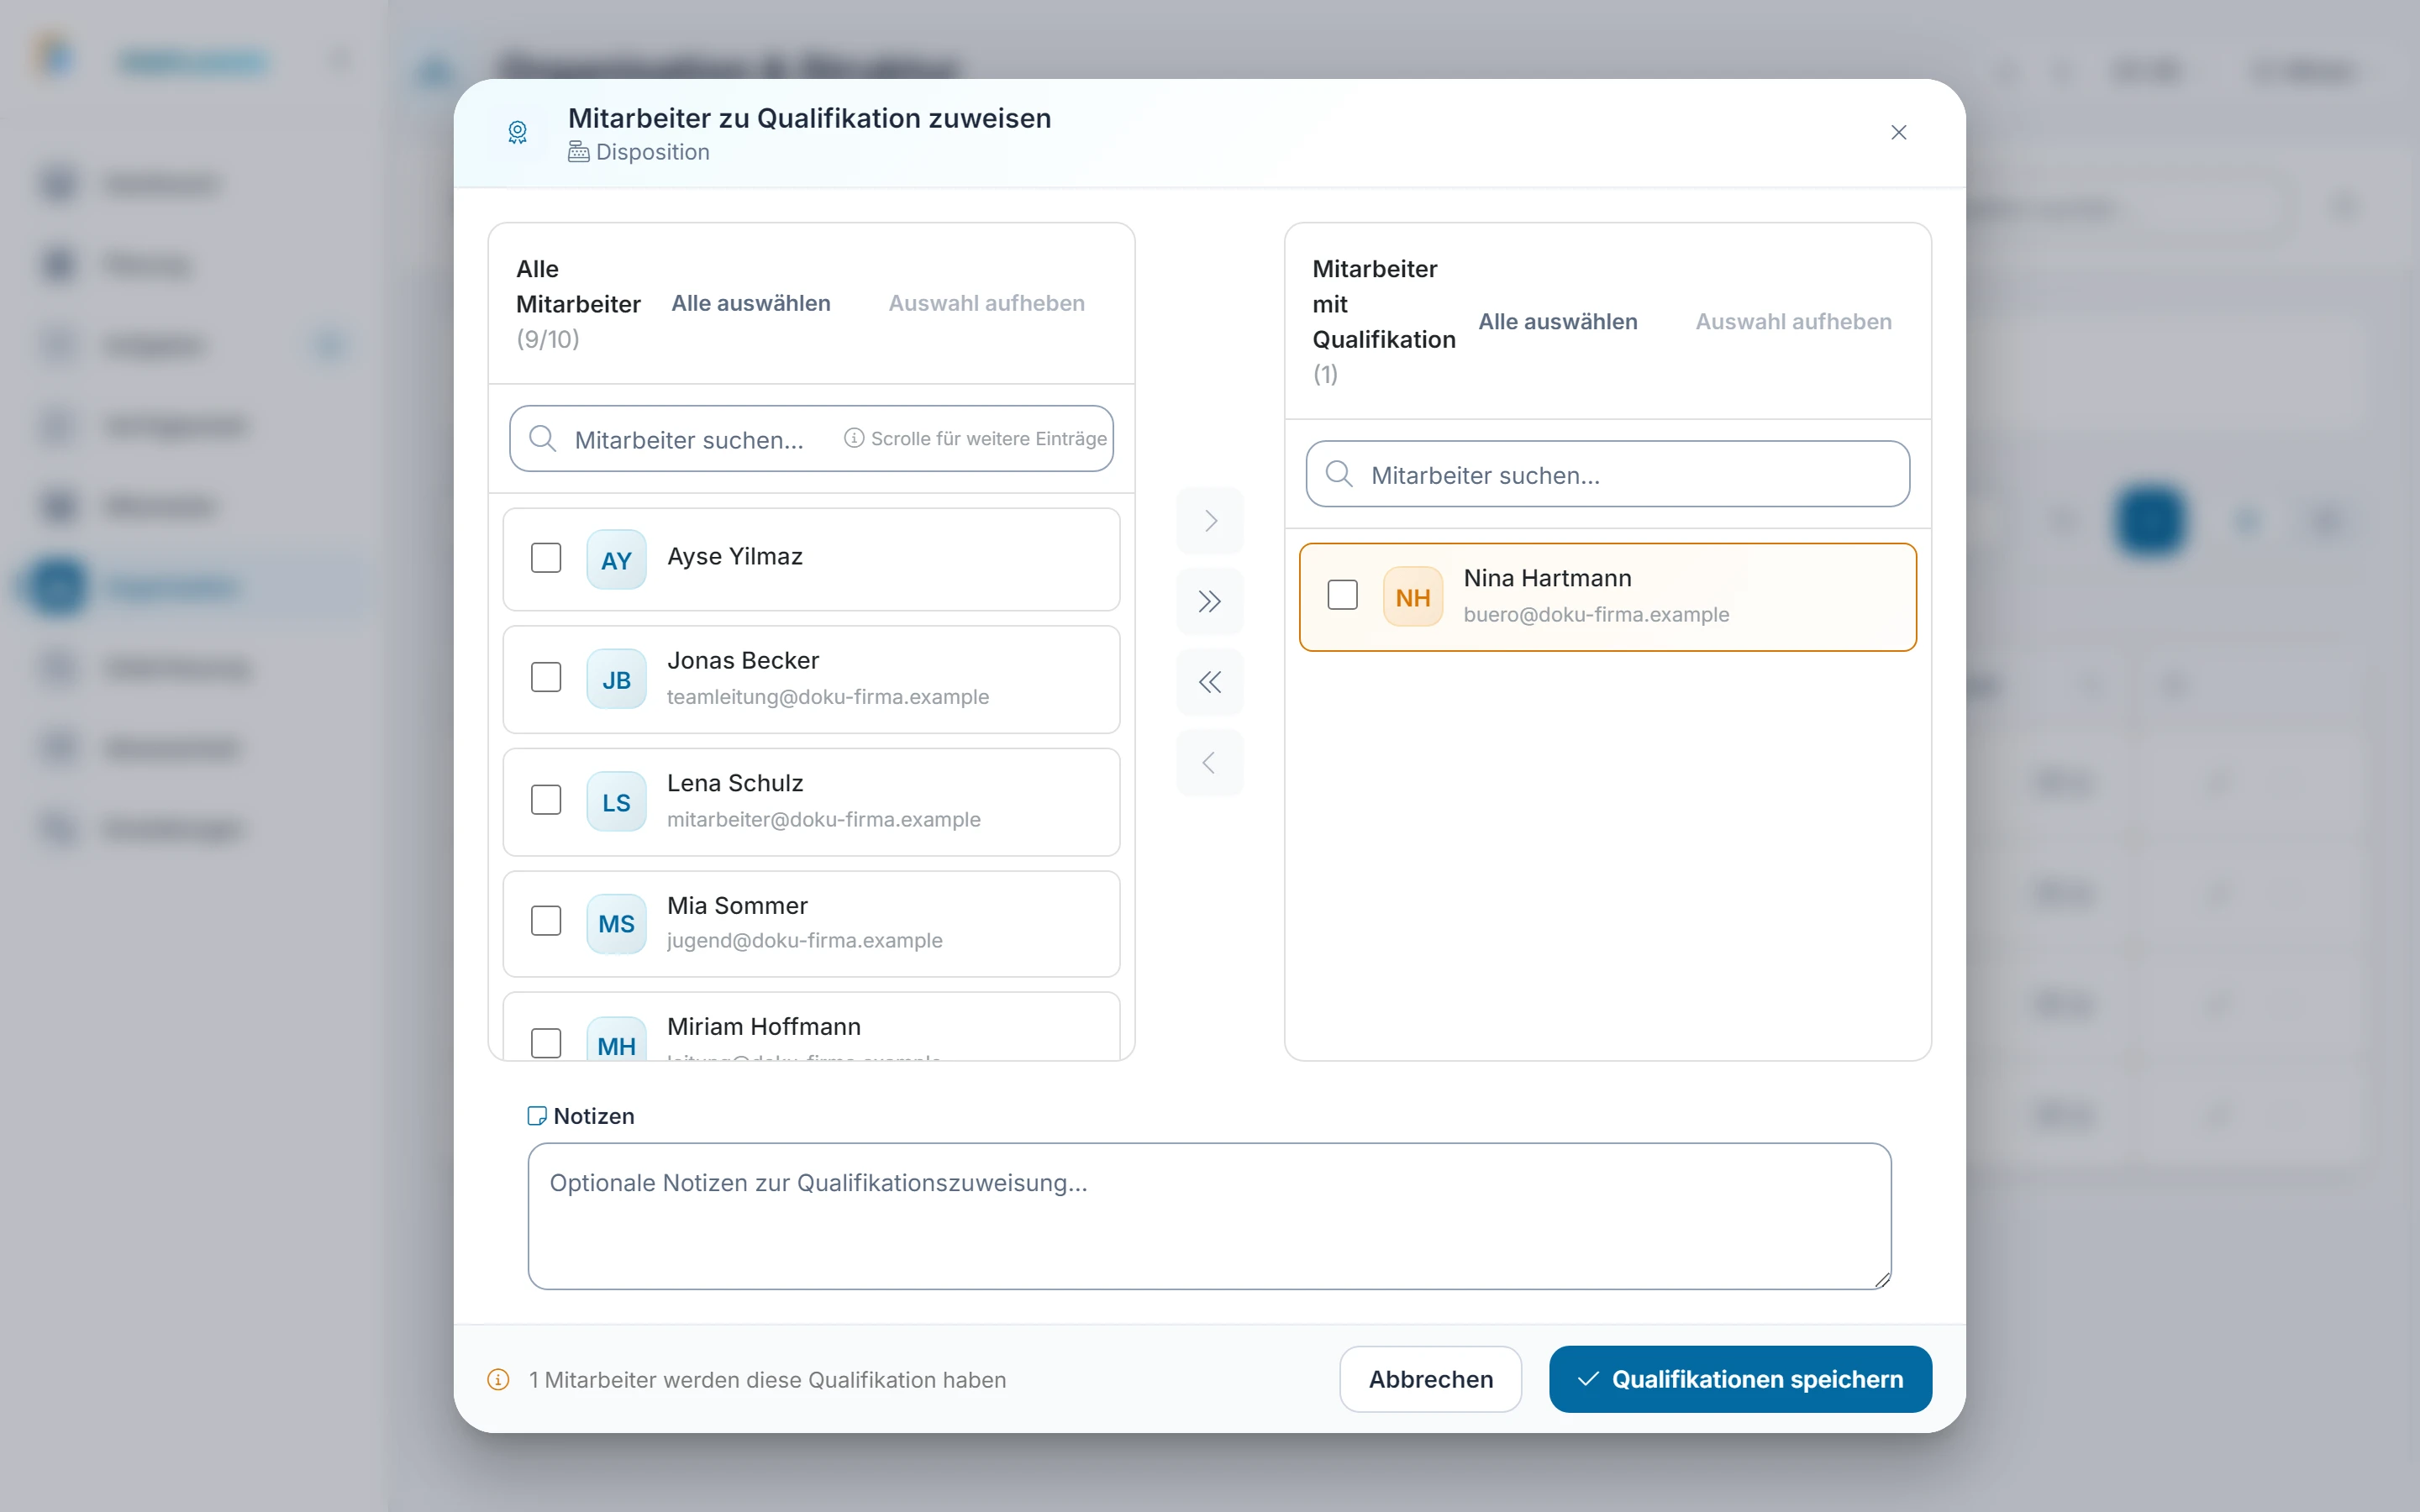Click the search icon in left employee search
This screenshot has height=1512, width=2420.
click(542, 438)
